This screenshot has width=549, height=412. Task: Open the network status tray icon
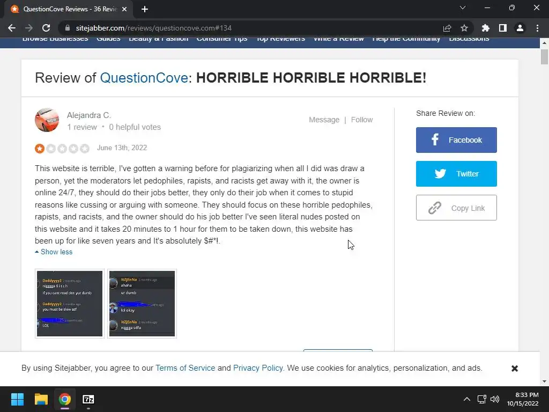[482, 399]
